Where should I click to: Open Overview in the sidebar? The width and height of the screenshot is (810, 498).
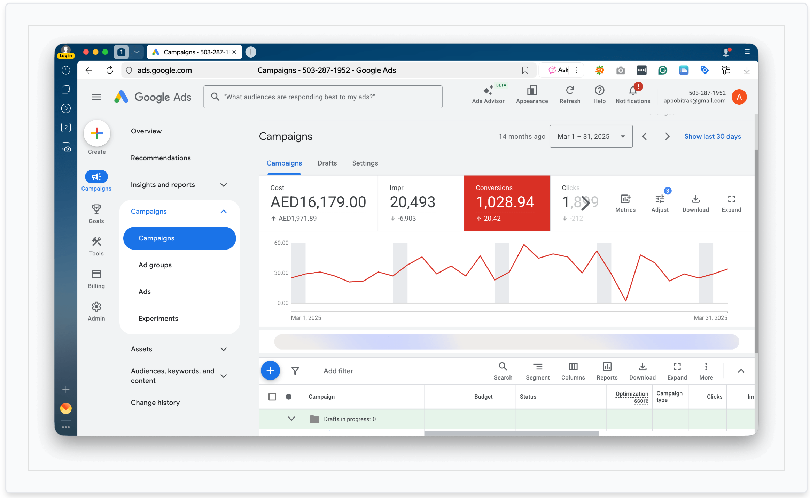tap(146, 131)
